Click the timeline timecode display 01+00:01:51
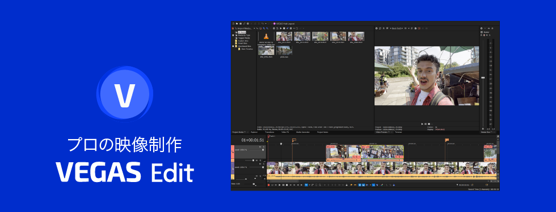The height and width of the screenshot is (212, 556). [x=252, y=140]
